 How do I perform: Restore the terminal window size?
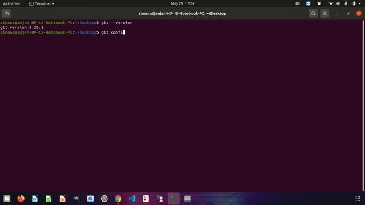348,14
